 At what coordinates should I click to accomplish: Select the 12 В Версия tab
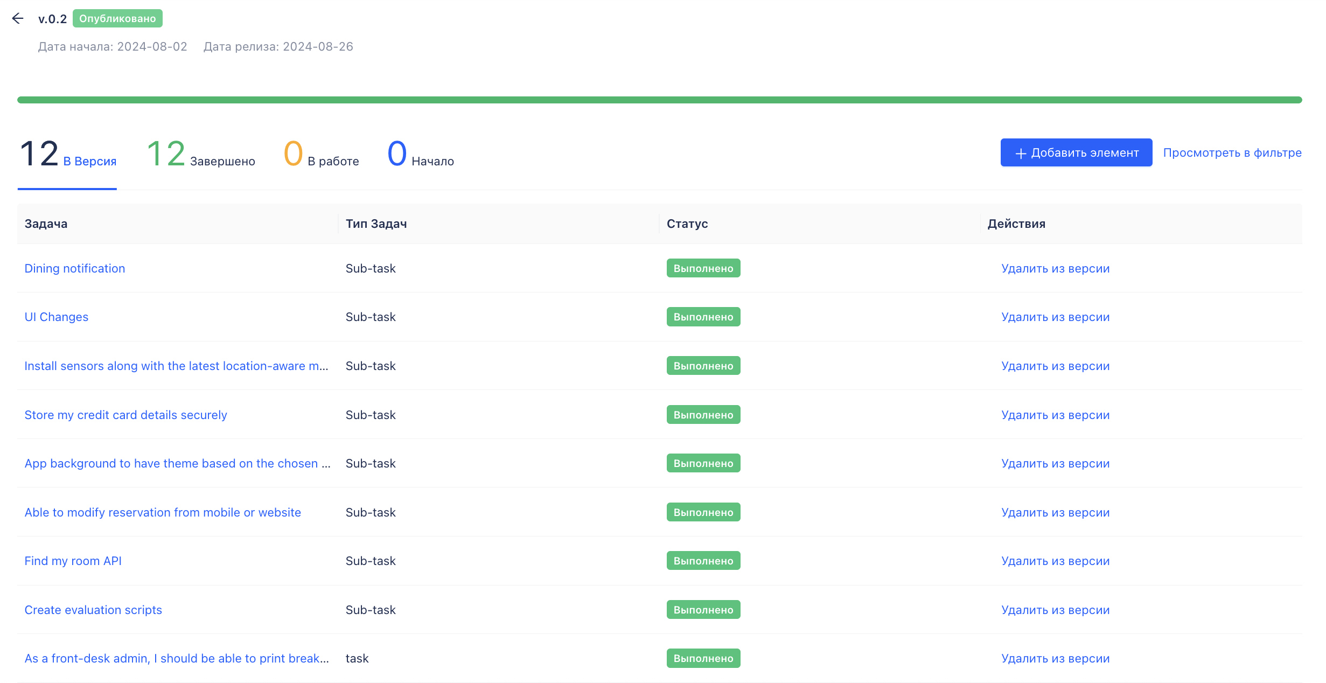[67, 155]
